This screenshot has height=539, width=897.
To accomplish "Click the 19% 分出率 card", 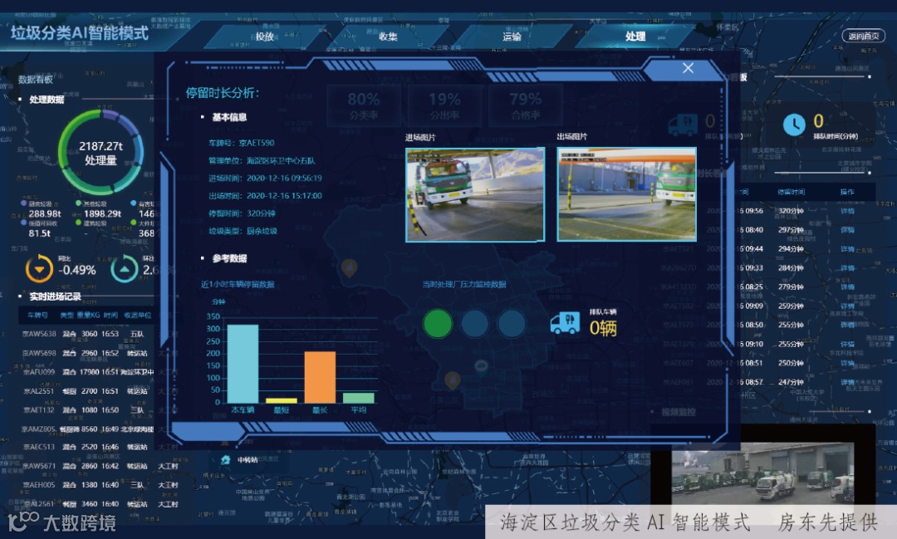I will point(444,106).
